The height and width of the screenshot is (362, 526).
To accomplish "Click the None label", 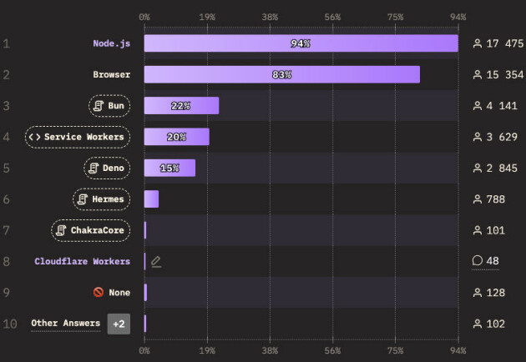I will tap(119, 293).
